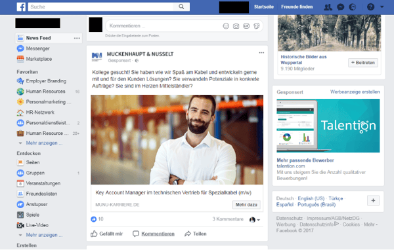The height and width of the screenshot is (250, 394).
Task: Click the Facebook logo icon
Action: point(21,7)
